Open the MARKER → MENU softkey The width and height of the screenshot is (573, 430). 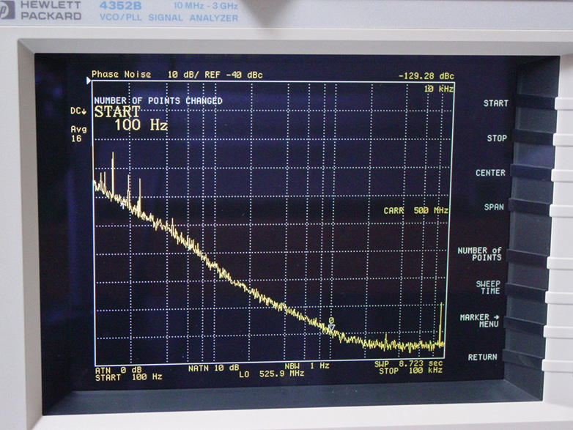[480, 320]
